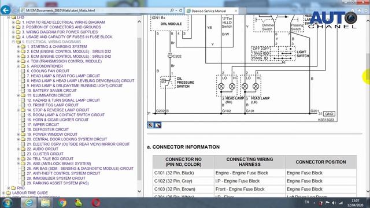This screenshot has width=370, height=208.
Task: Open Hazard & Turn Signal Lamp Circuit
Action: tap(63, 100)
